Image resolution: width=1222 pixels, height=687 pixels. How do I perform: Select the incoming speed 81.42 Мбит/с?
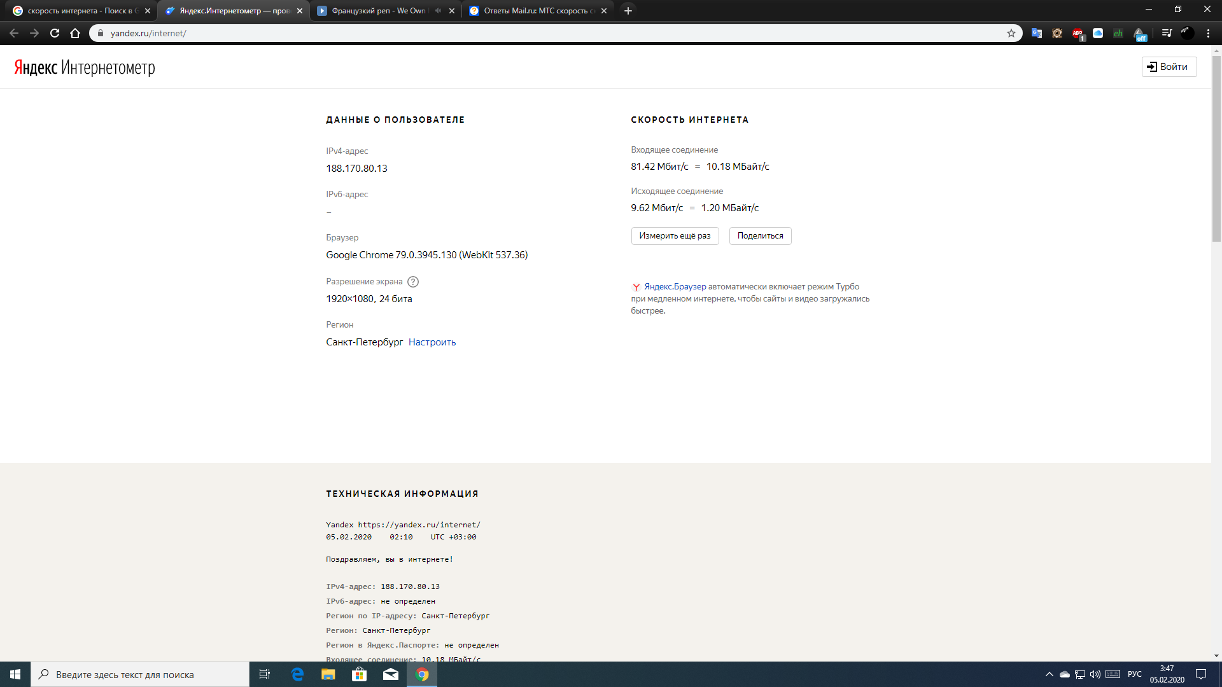(659, 167)
